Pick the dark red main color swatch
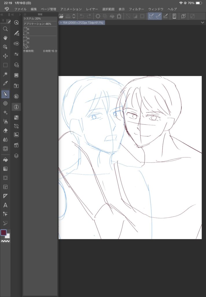Image resolution: width=206 pixels, height=297 pixels. pyautogui.click(x=3, y=232)
